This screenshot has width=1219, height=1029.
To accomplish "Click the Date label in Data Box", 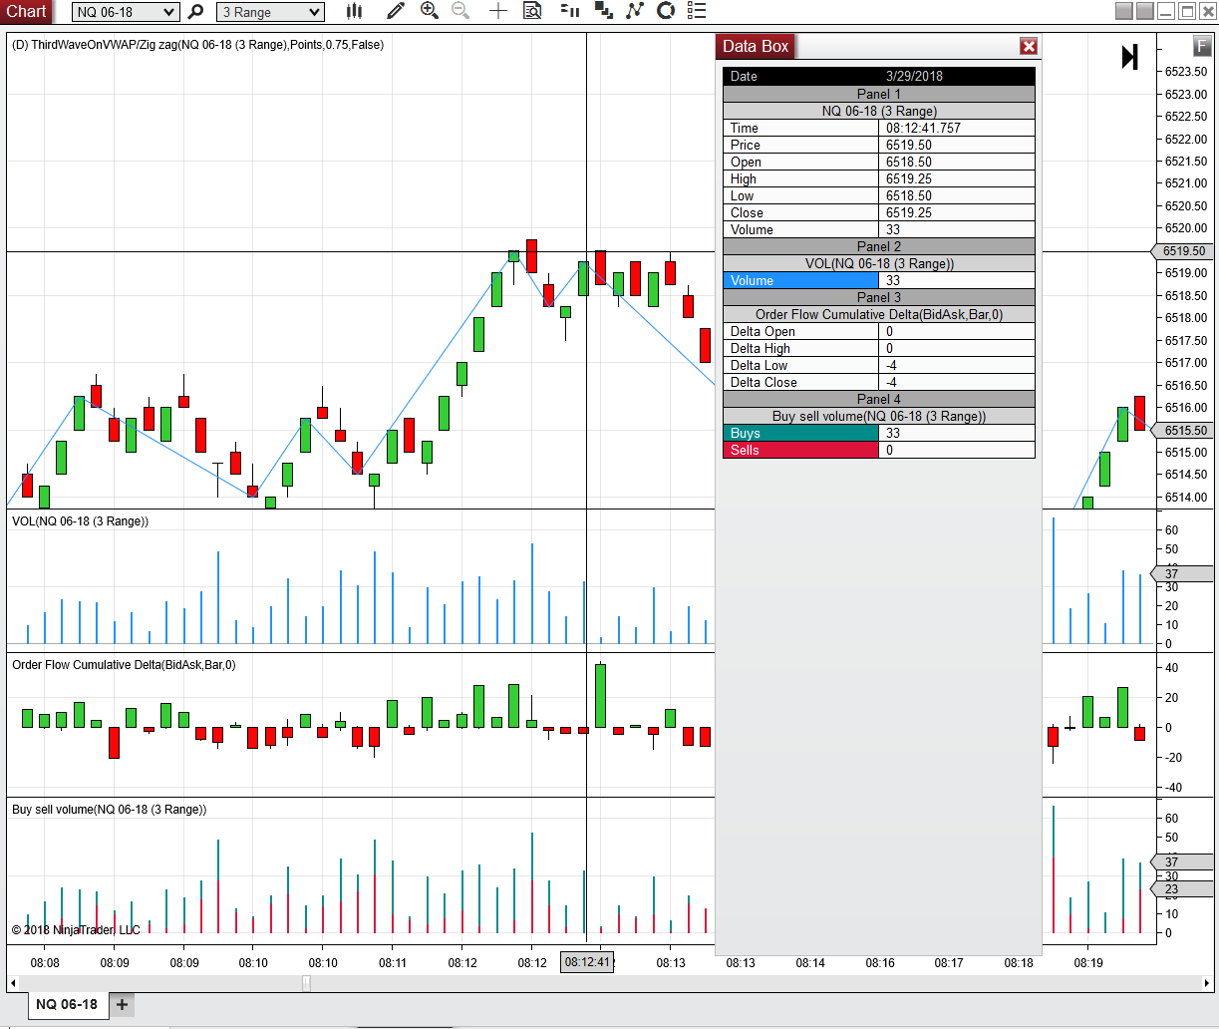I will pyautogui.click(x=744, y=76).
